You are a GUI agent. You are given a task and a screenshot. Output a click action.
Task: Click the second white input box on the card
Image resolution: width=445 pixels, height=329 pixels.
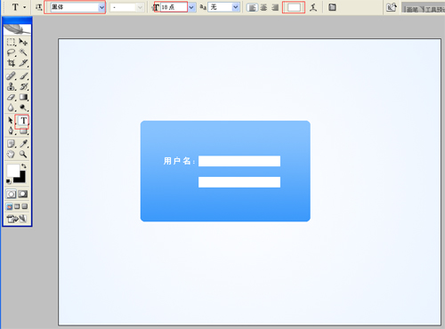(x=239, y=182)
